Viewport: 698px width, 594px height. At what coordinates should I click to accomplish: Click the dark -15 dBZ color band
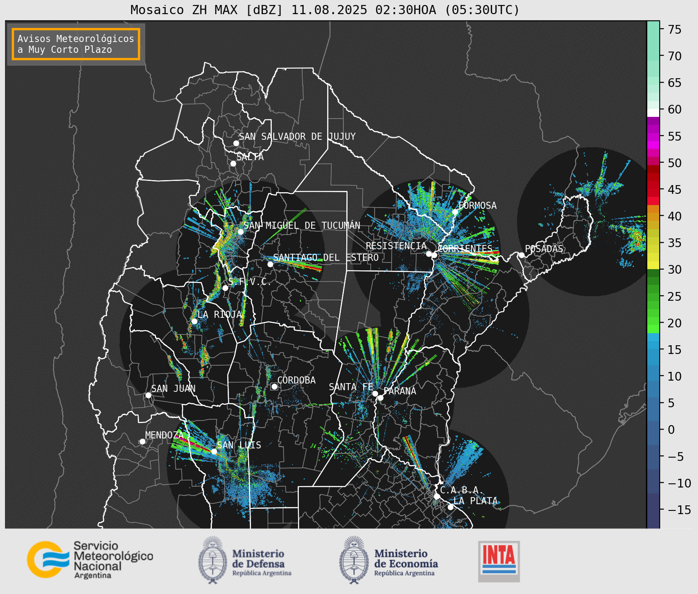tap(653, 510)
